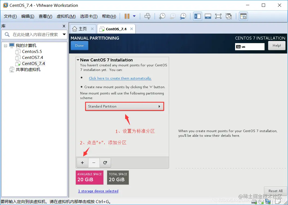Viewport: 288px width, 205px height.
Task: Switch to the CentOS_7.4 tab
Action: (116, 29)
